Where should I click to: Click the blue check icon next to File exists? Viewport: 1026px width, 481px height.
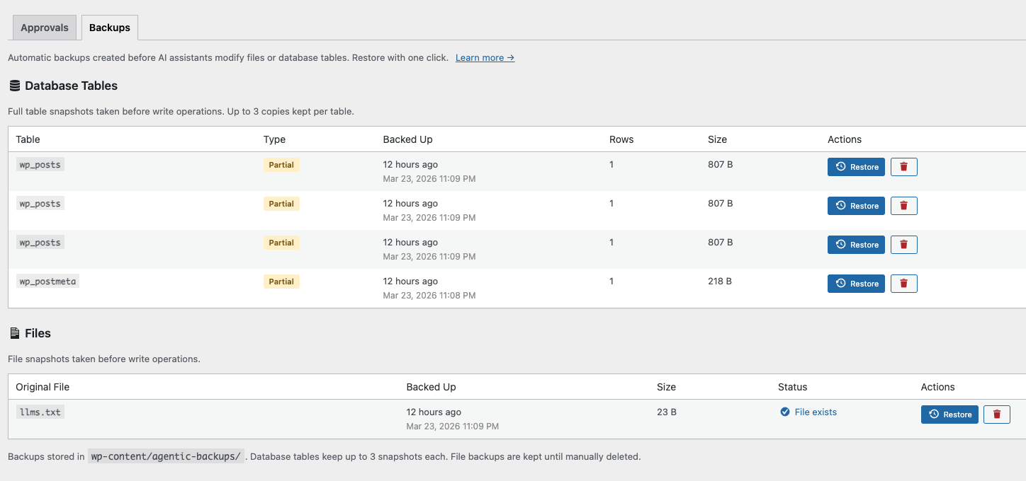[785, 412]
